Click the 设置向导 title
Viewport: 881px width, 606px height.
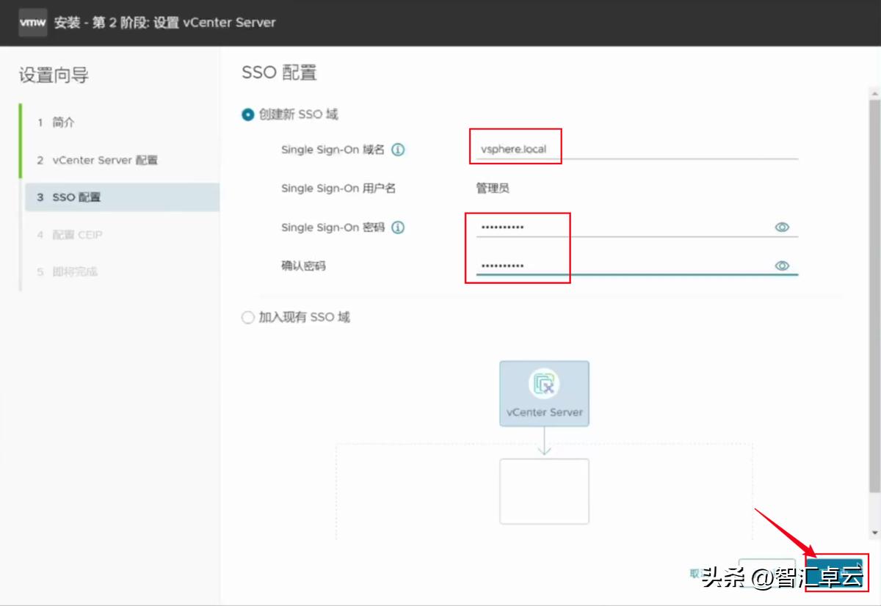tap(54, 76)
